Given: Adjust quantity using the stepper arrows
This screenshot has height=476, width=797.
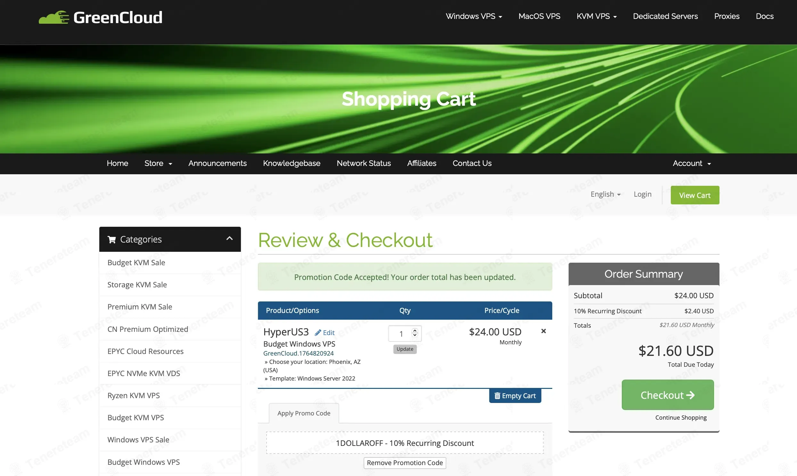Looking at the screenshot, I should (415, 332).
